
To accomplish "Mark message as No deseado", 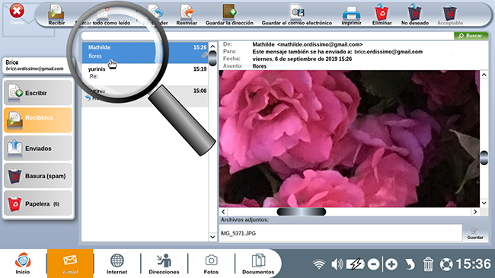I will coord(415,14).
